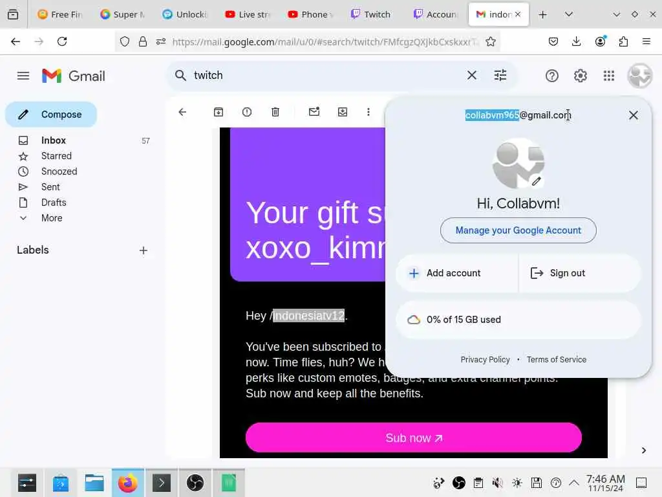This screenshot has width=662, height=497.
Task: Click Add account
Action: 457,273
